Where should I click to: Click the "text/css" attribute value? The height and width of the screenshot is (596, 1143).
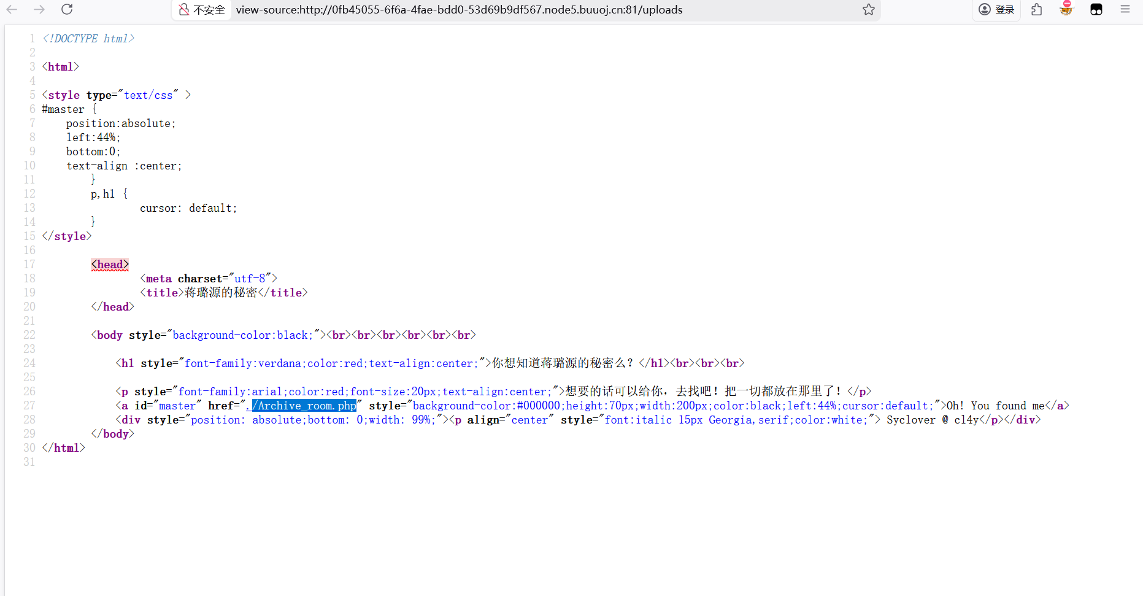(x=148, y=95)
